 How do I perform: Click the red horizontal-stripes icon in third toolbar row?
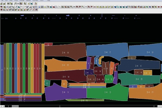click(x=1, y=10)
